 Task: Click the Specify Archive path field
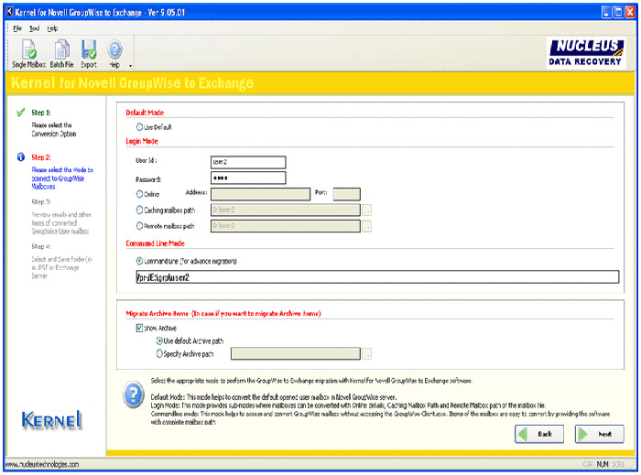point(296,353)
